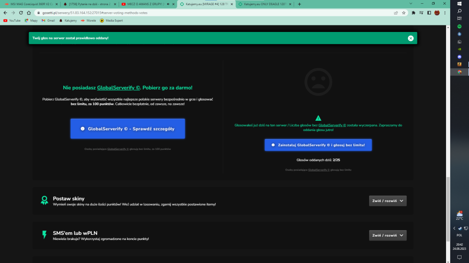This screenshot has height=263, width=469.
Task: Show hidden system tray icons
Action: (x=454, y=228)
